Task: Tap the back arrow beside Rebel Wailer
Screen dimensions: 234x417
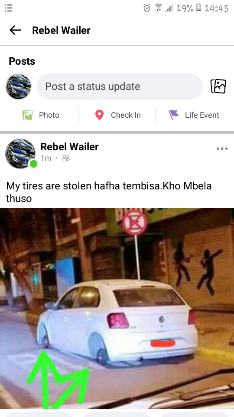Action: coord(15,30)
